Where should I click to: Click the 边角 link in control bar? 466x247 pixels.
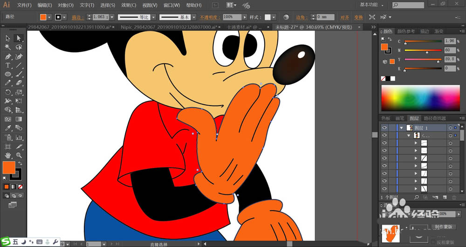(x=302, y=17)
